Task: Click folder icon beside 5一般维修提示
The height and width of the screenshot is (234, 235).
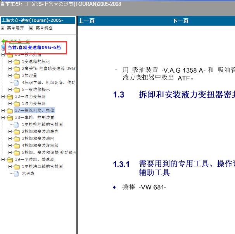Action: 17,90
